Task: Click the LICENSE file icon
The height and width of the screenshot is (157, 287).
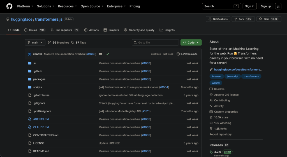Action: [x=30, y=143]
